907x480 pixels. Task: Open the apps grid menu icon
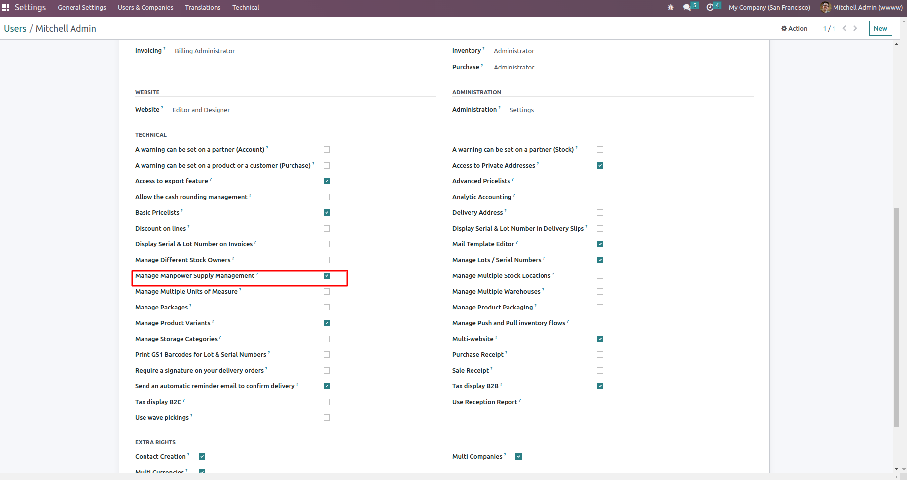(5, 7)
